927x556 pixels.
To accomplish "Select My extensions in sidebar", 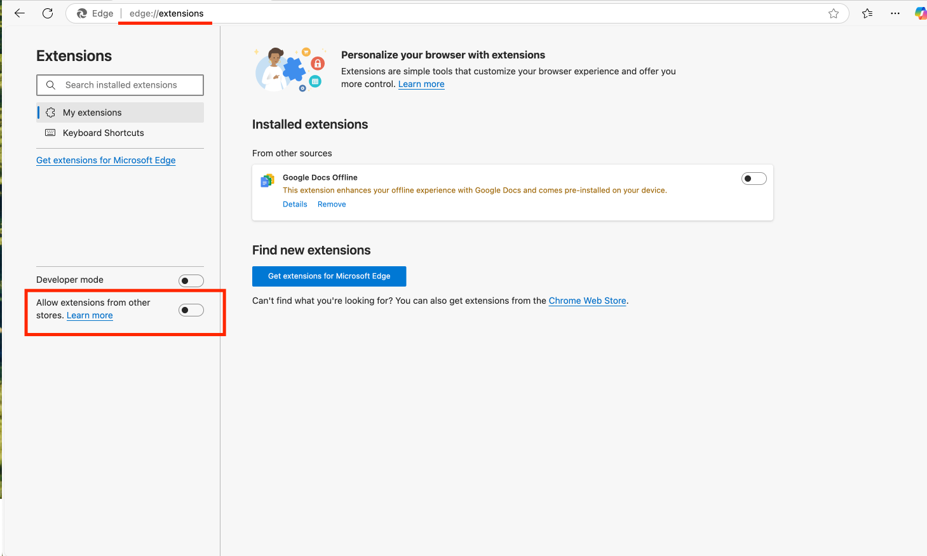I will coord(120,112).
